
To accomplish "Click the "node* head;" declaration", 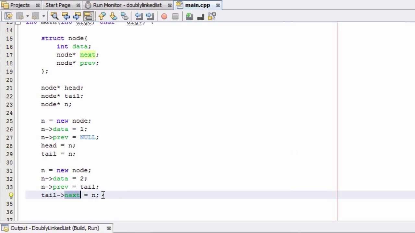I will click(x=62, y=88).
